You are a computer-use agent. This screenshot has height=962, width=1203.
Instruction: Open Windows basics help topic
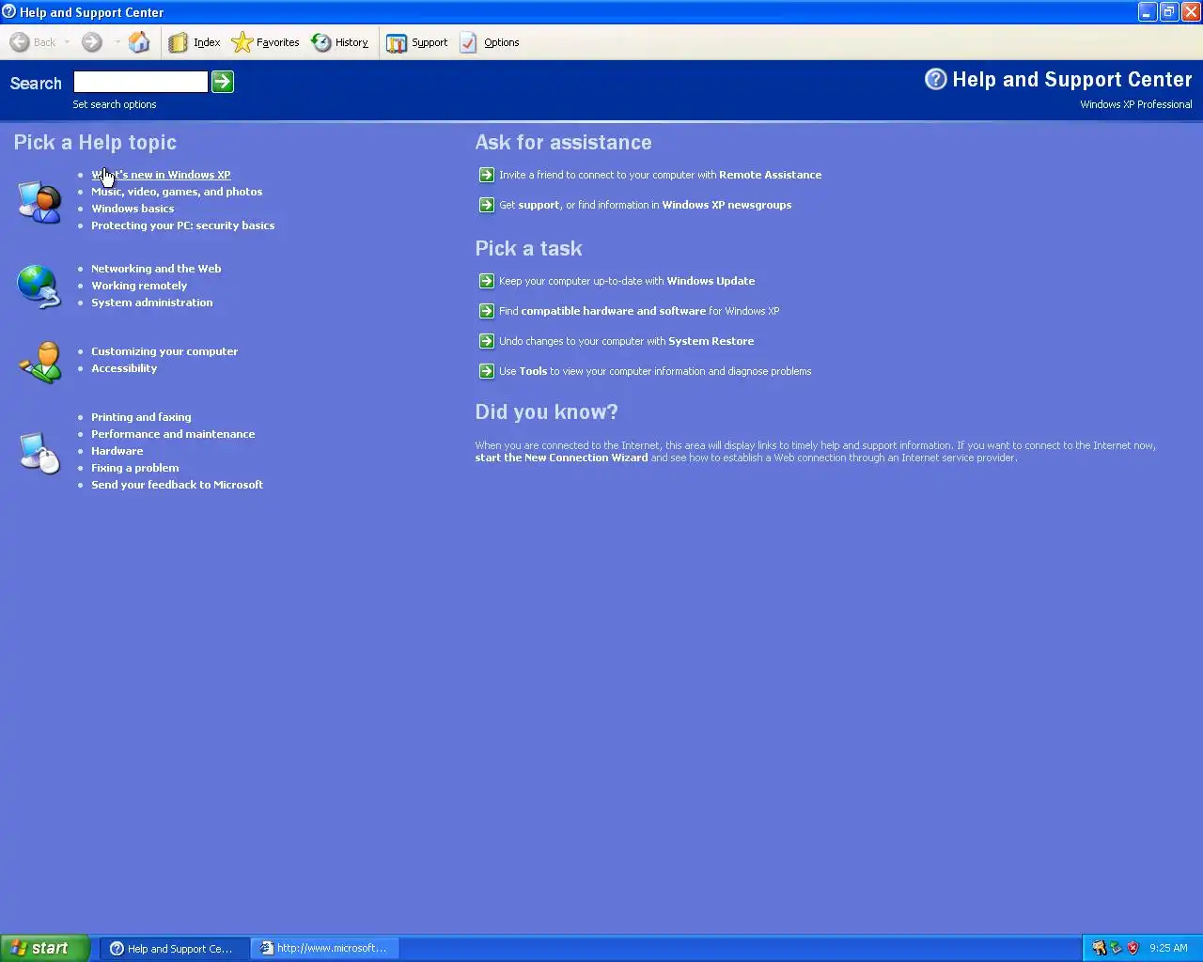(133, 209)
